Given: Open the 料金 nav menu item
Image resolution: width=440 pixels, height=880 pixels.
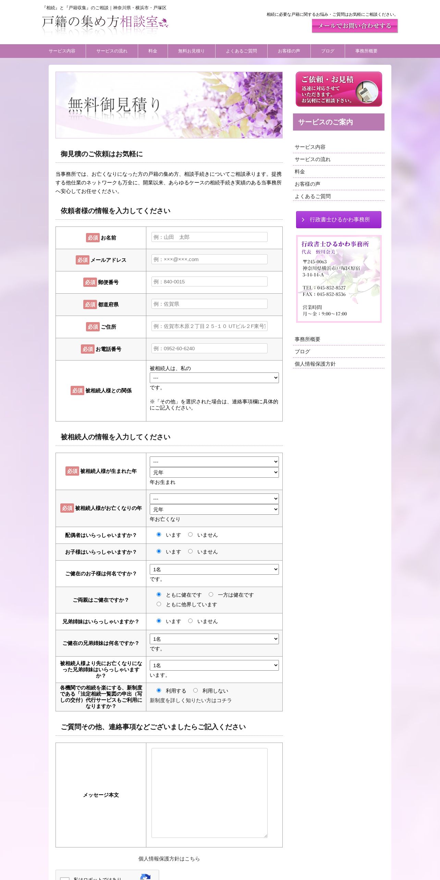Looking at the screenshot, I should coord(153,51).
